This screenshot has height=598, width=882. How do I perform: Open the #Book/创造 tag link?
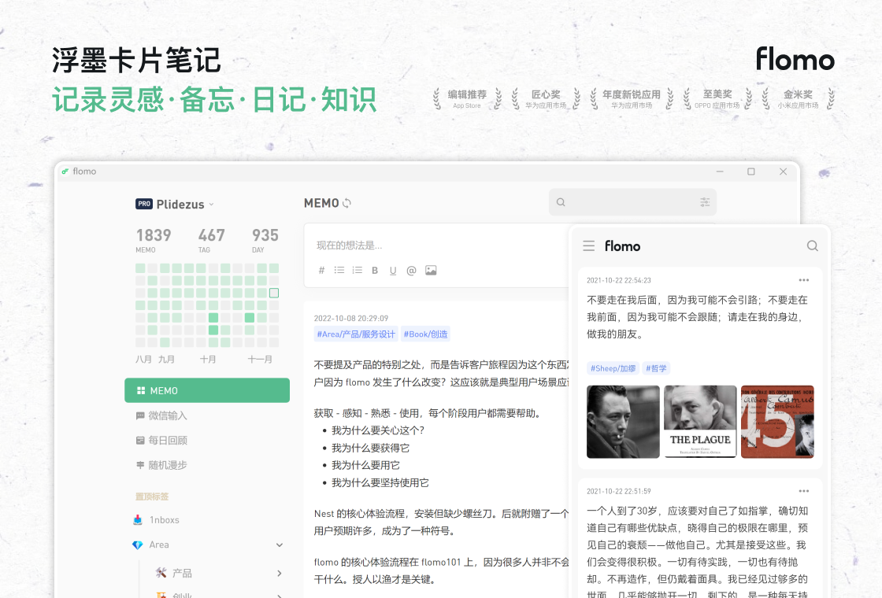426,334
